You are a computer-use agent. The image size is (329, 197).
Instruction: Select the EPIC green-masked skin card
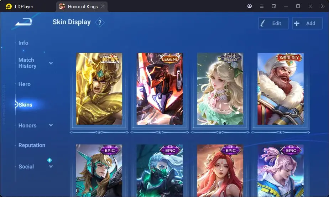(x=160, y=171)
